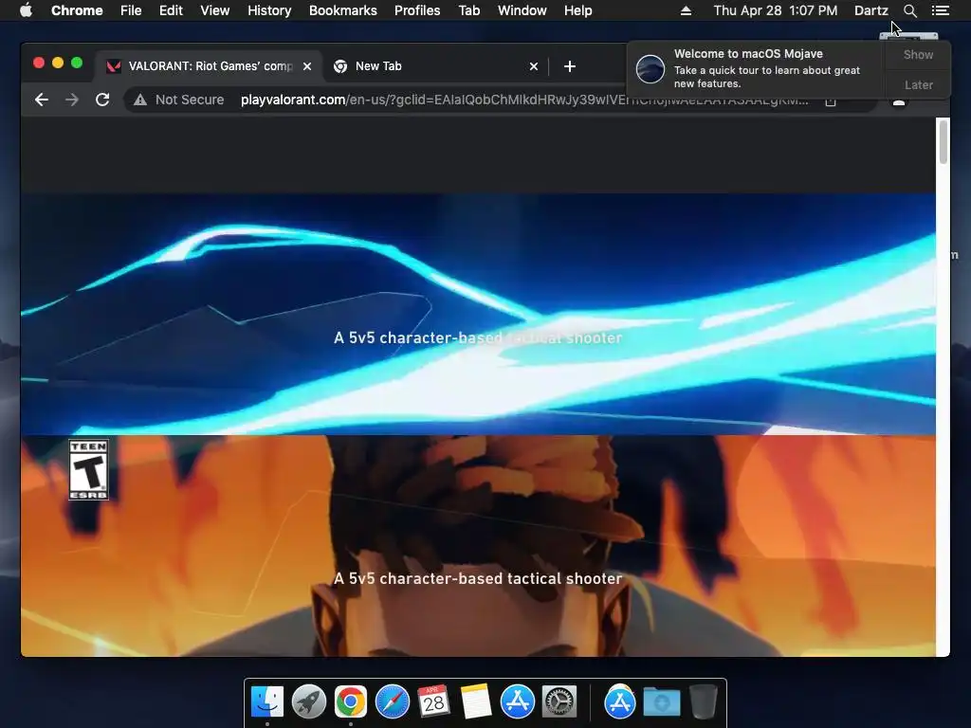971x728 pixels.
Task: Click the Not Secure warning triangle icon
Action: [140, 100]
